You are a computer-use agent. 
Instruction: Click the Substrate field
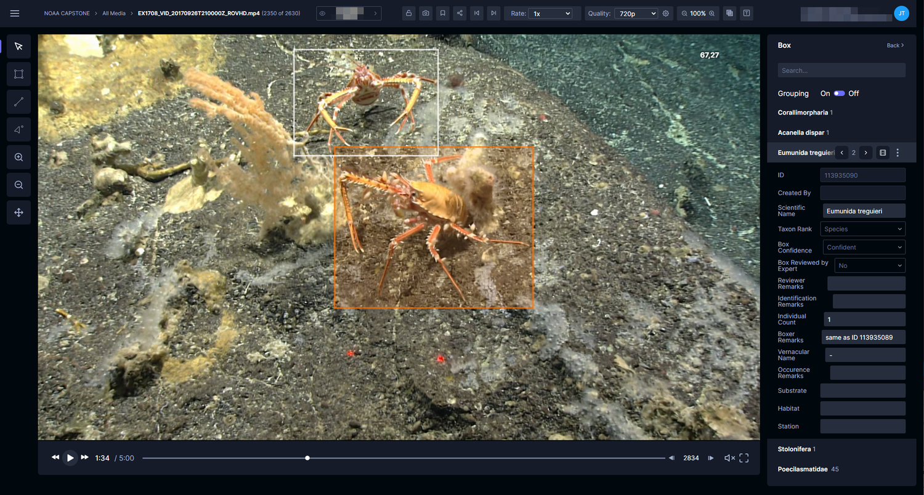[863, 390]
